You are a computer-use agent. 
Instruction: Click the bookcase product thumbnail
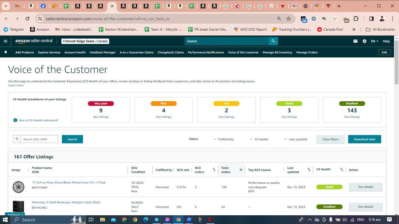click(18, 206)
